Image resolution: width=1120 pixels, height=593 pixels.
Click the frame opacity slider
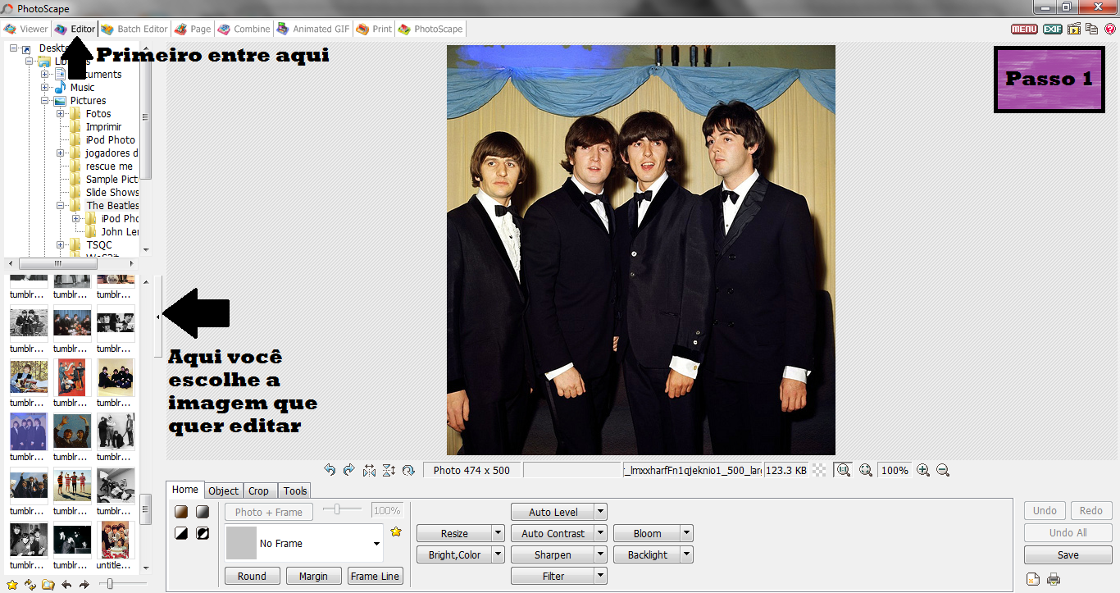(343, 509)
